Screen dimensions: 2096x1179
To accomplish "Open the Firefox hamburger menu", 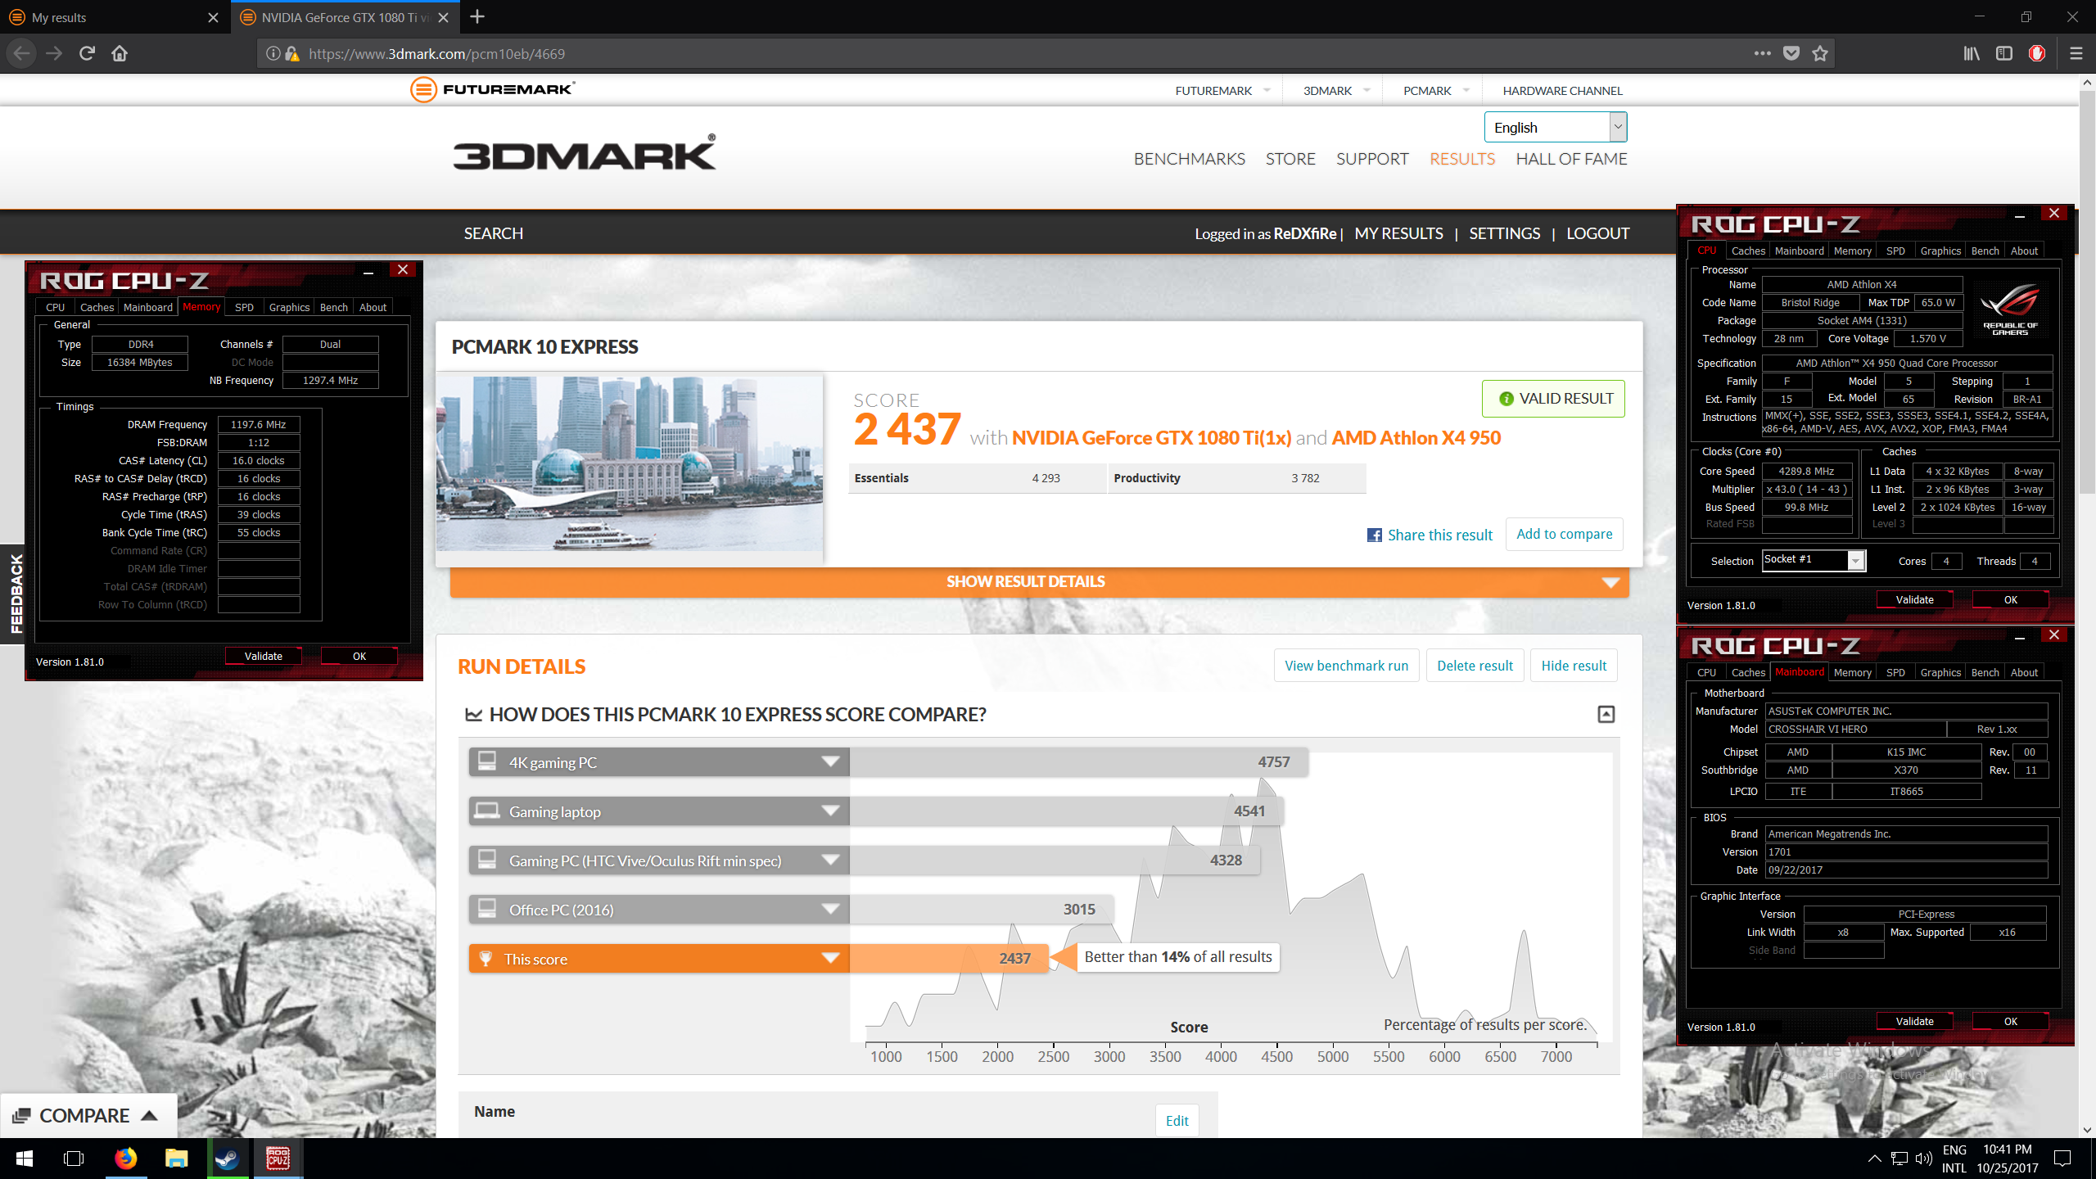I will coord(2076,53).
